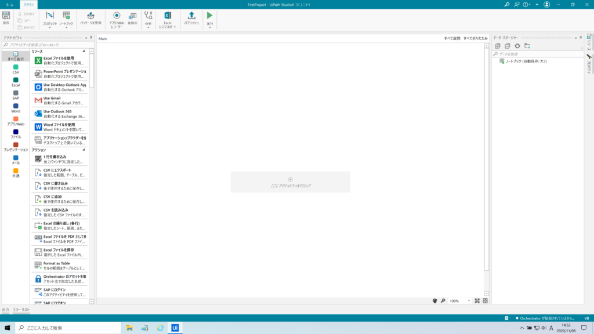
Task: Click the green 実行 run icon
Action: click(x=209, y=16)
